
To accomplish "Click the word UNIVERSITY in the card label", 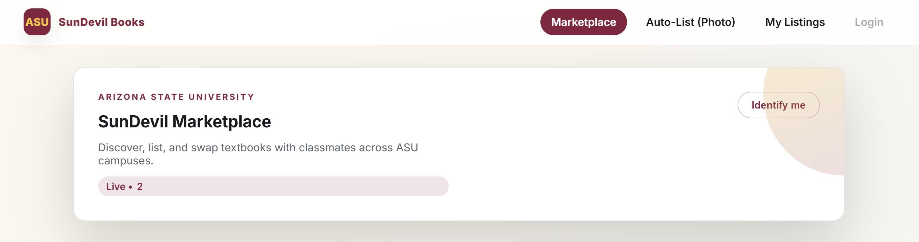I will pyautogui.click(x=221, y=97).
